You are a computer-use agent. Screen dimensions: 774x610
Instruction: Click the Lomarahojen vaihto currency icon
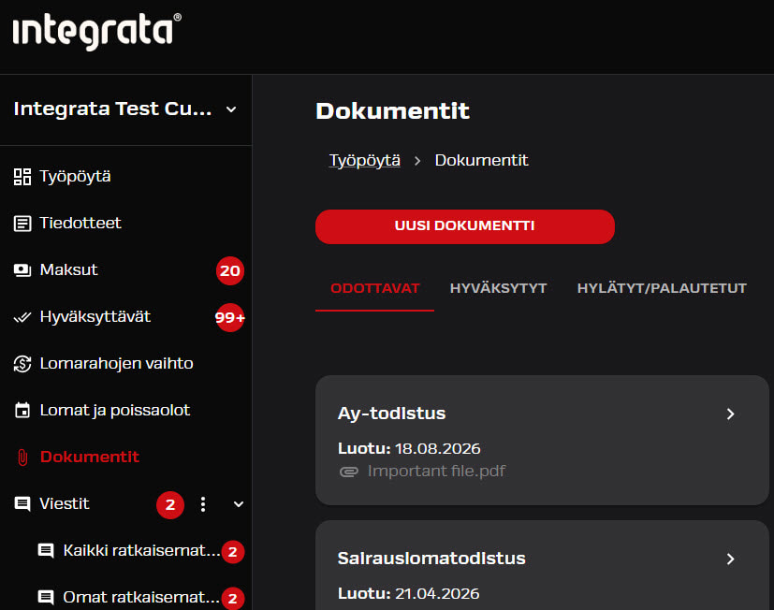coord(22,364)
